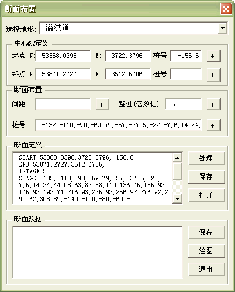Click the 起点 桩号 field showing -156.6
This screenshot has height=292, width=235.
point(186,56)
